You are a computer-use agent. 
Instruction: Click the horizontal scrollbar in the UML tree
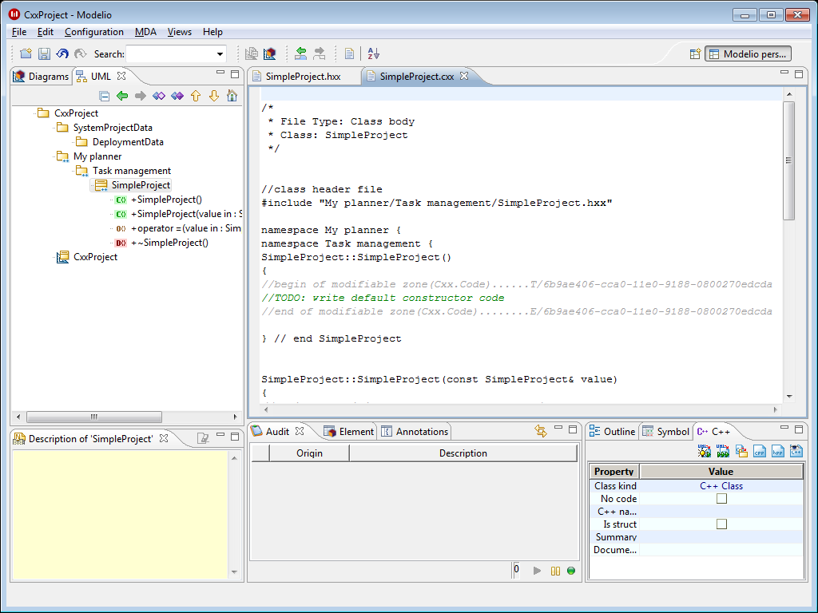pyautogui.click(x=94, y=417)
